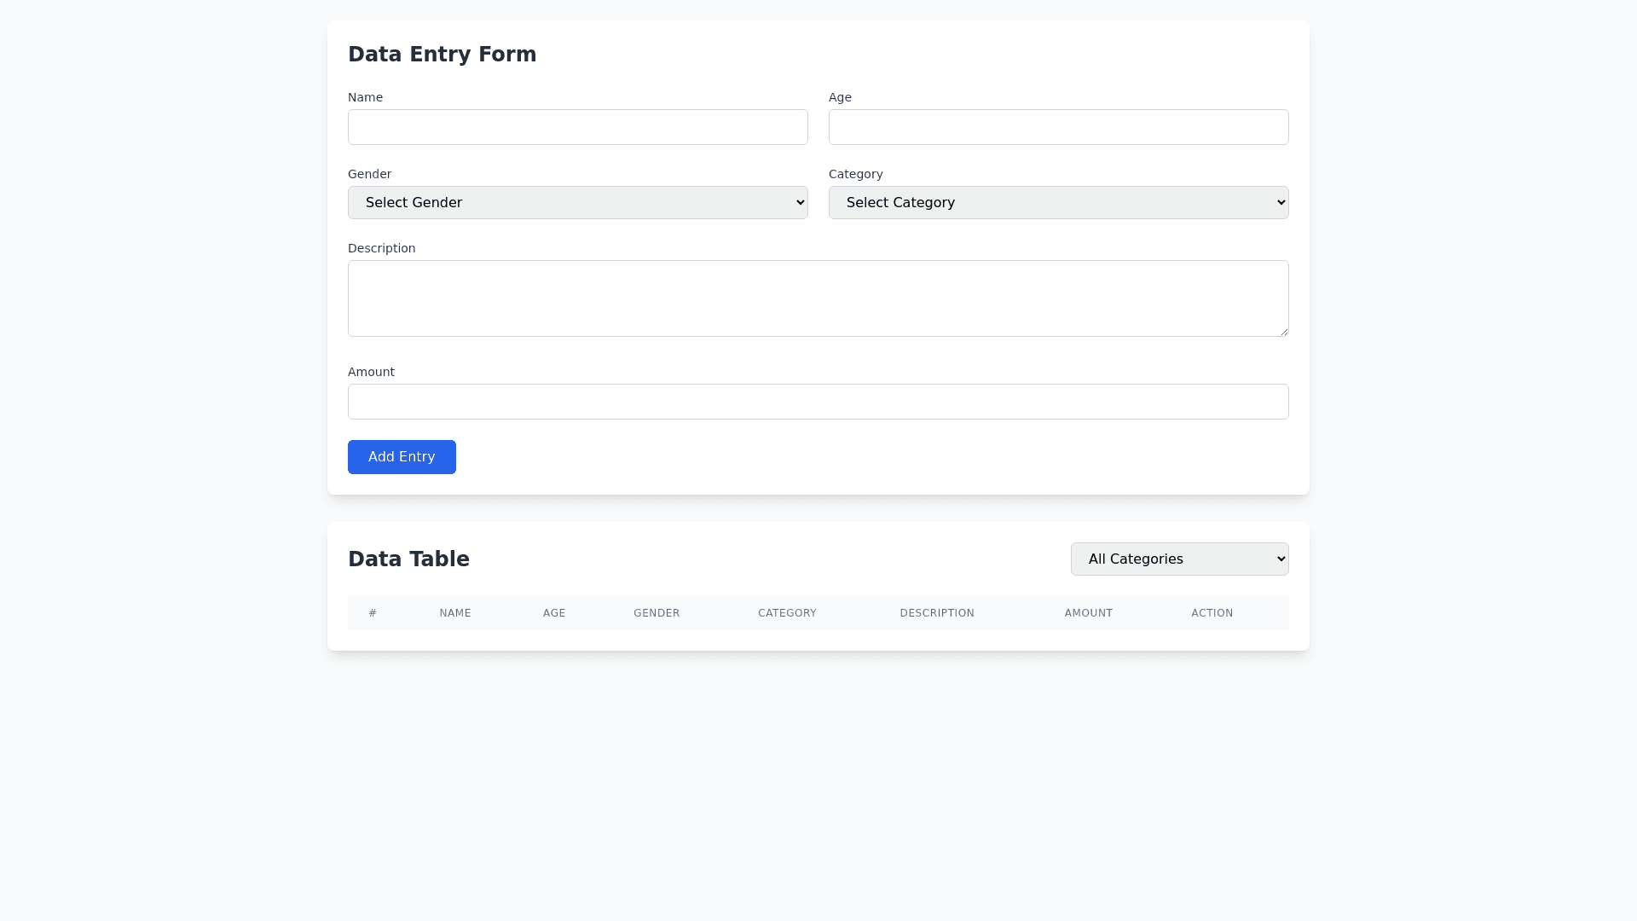1637x921 pixels.
Task: Click the Gender dropdown arrow chevron
Action: pyautogui.click(x=800, y=202)
